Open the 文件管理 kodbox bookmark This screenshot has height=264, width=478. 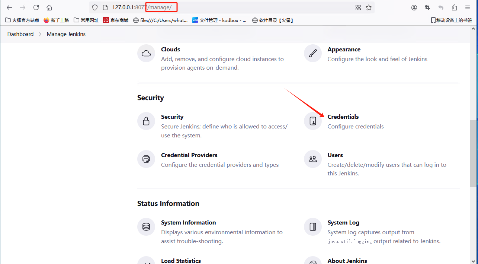click(x=219, y=20)
